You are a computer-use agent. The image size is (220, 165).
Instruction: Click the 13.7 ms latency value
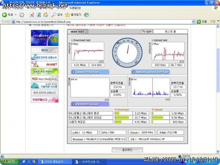pyautogui.click(x=178, y=87)
